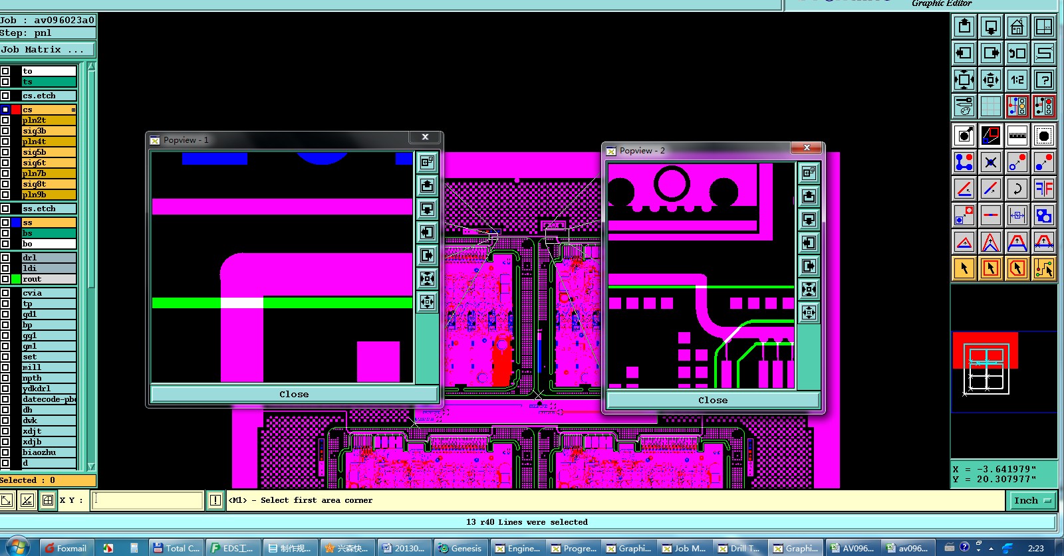Select the single arrow selection tool
This screenshot has width=1064, height=556.
click(964, 268)
